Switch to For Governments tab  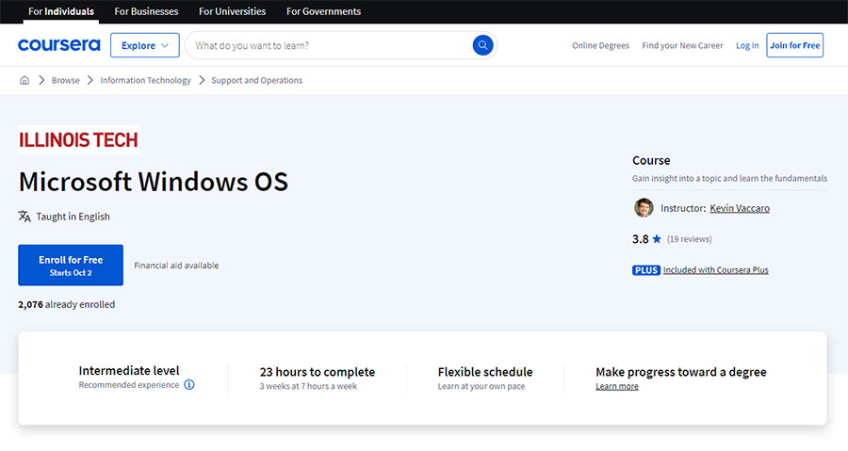pos(323,11)
